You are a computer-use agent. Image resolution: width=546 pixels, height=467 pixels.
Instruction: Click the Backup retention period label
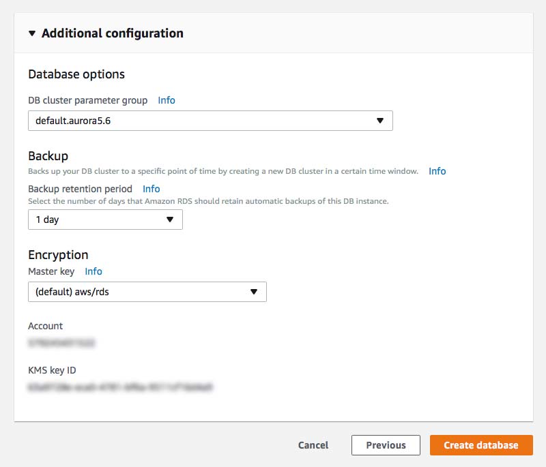click(80, 189)
